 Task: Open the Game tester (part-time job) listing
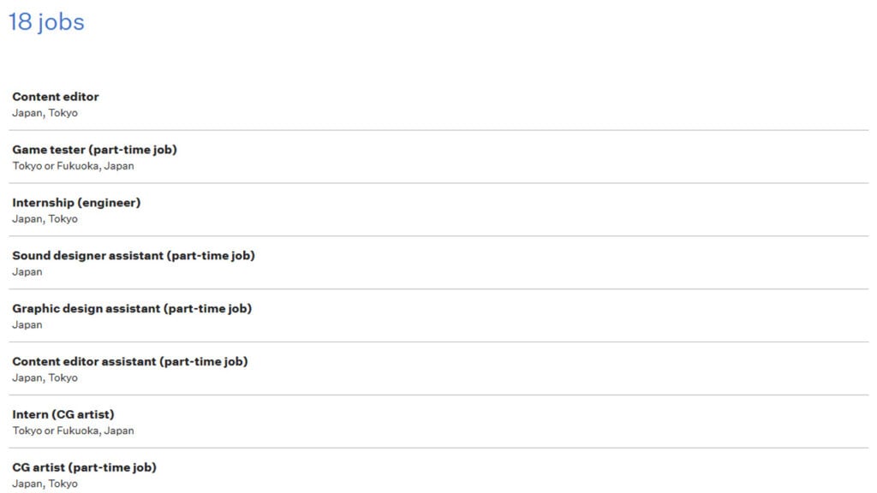[x=94, y=150]
